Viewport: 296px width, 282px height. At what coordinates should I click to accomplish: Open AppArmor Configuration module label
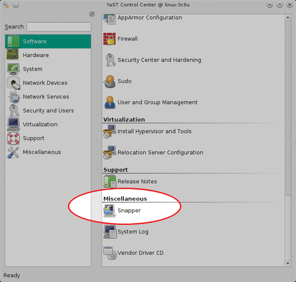(150, 18)
